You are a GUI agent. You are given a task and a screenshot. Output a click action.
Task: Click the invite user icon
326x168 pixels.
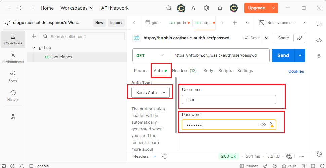193,8
